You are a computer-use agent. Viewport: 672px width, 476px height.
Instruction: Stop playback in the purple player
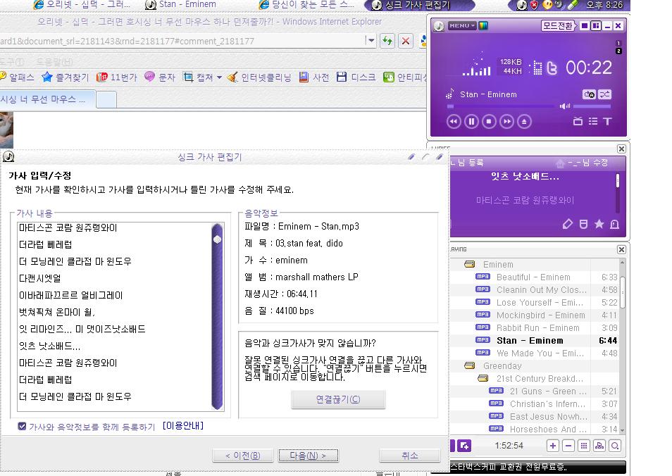(489, 122)
